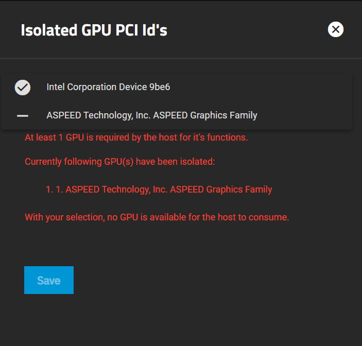This screenshot has width=362, height=346.
Task: Click the 'no GPU is available' error message
Action: pyautogui.click(x=157, y=217)
